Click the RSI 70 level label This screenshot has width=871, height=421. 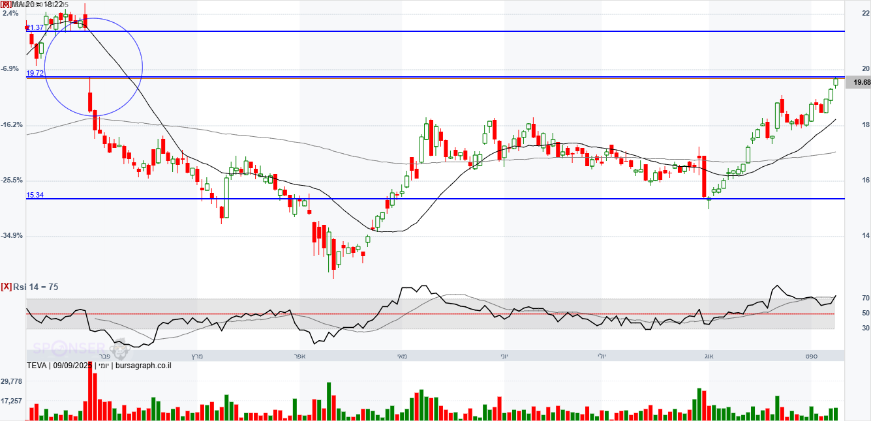pyautogui.click(x=865, y=298)
